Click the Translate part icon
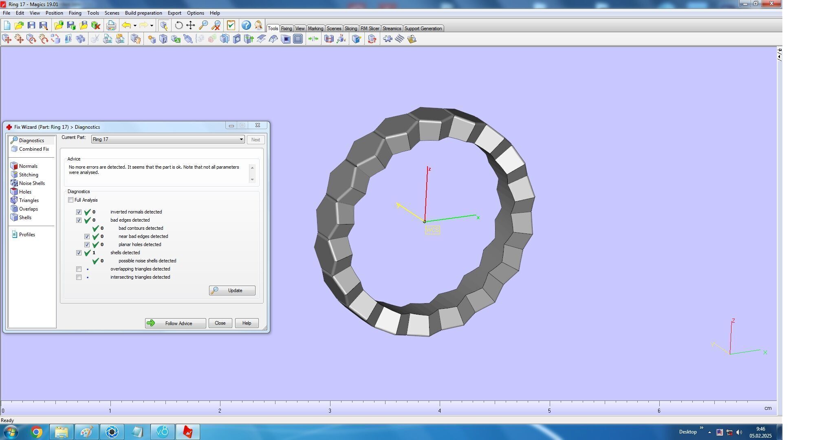The image size is (815, 440). [x=7, y=39]
